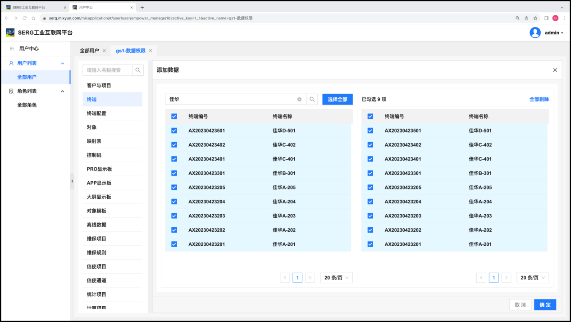Click the admin user avatar icon

[535, 32]
